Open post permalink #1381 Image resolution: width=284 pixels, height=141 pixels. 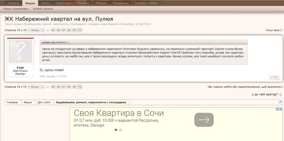point(274,77)
